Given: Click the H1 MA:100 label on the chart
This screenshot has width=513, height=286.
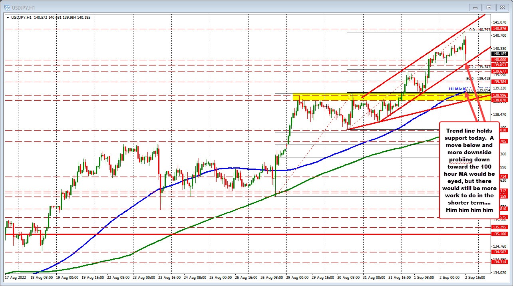Looking at the screenshot, I should (457, 89).
